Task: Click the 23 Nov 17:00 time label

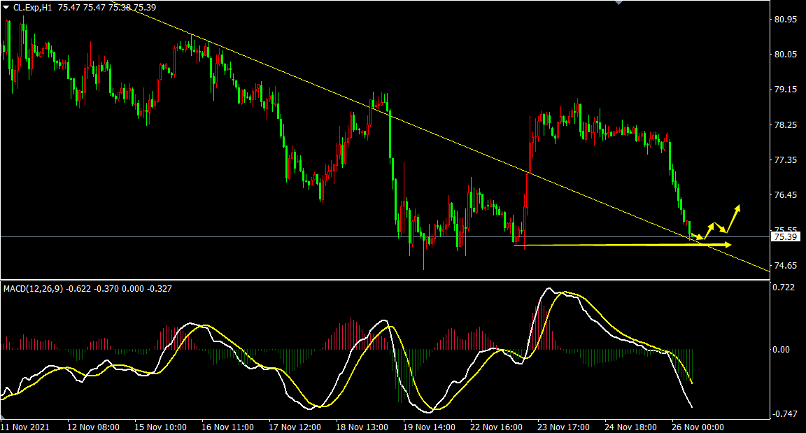Action: 563,427
